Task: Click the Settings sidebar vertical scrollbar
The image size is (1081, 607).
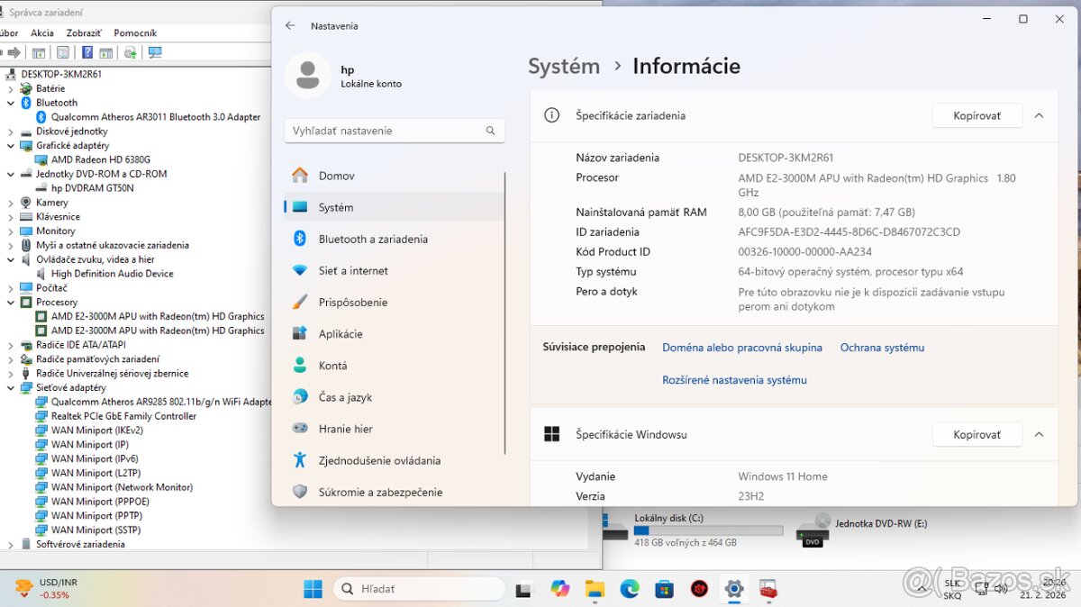Action: click(x=504, y=313)
